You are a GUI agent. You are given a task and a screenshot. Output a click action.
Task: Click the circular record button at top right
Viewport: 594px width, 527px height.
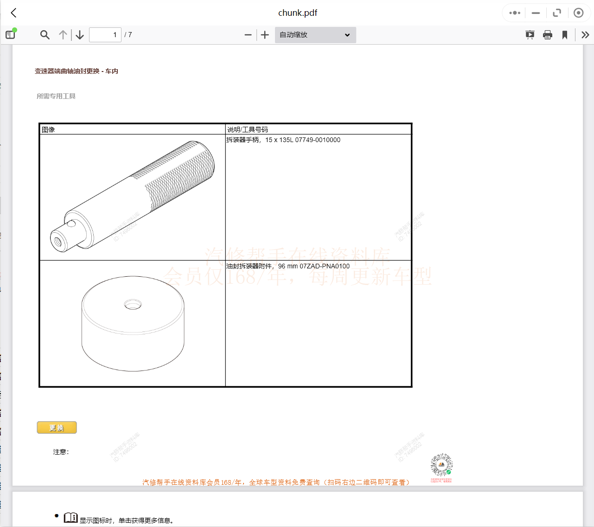[x=578, y=13]
